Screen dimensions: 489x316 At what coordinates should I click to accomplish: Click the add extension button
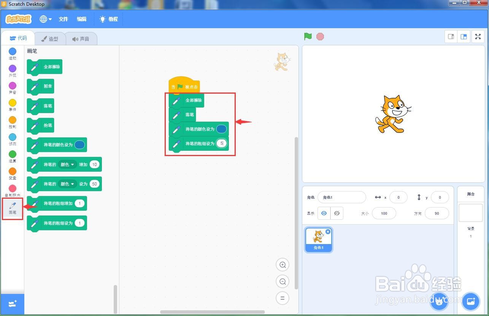[x=13, y=304]
